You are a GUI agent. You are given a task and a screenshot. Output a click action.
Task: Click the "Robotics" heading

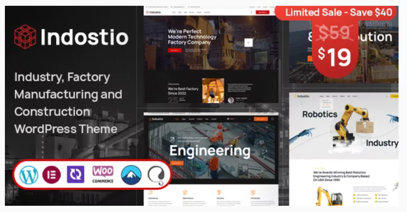[x=320, y=114]
